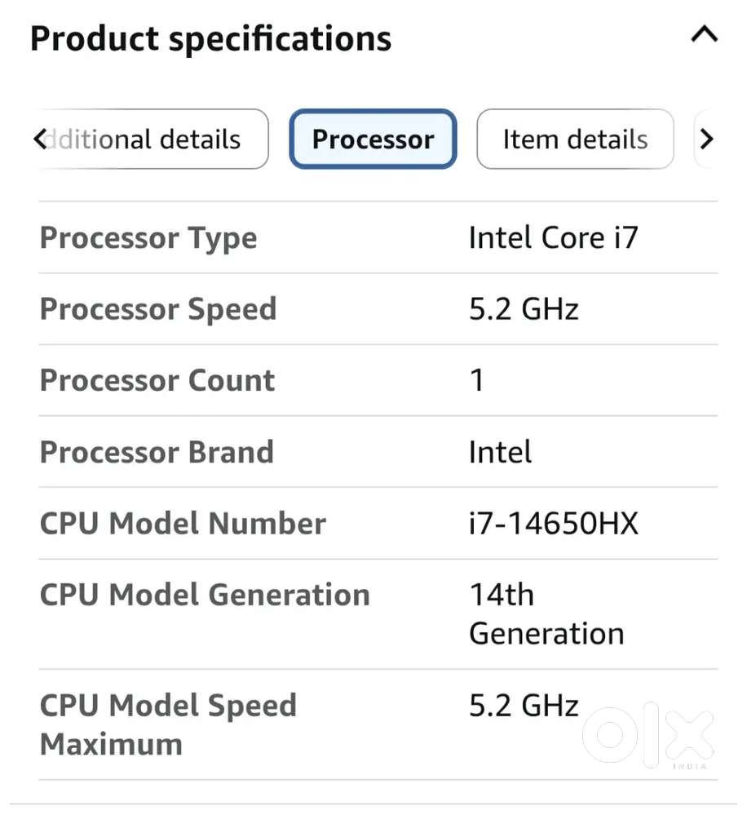Image resolution: width=747 pixels, height=815 pixels.
Task: Click the Processor Type label
Action: pyautogui.click(x=148, y=238)
